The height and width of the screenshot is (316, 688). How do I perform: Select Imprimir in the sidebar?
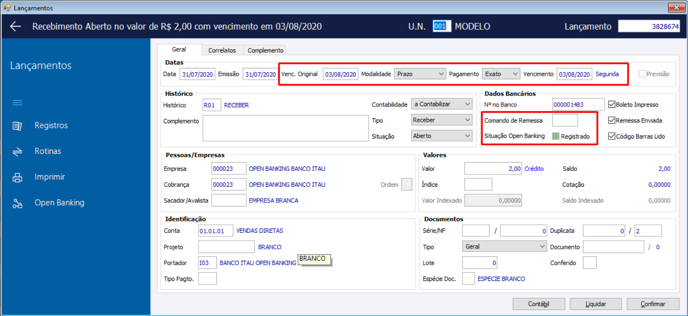tap(50, 177)
